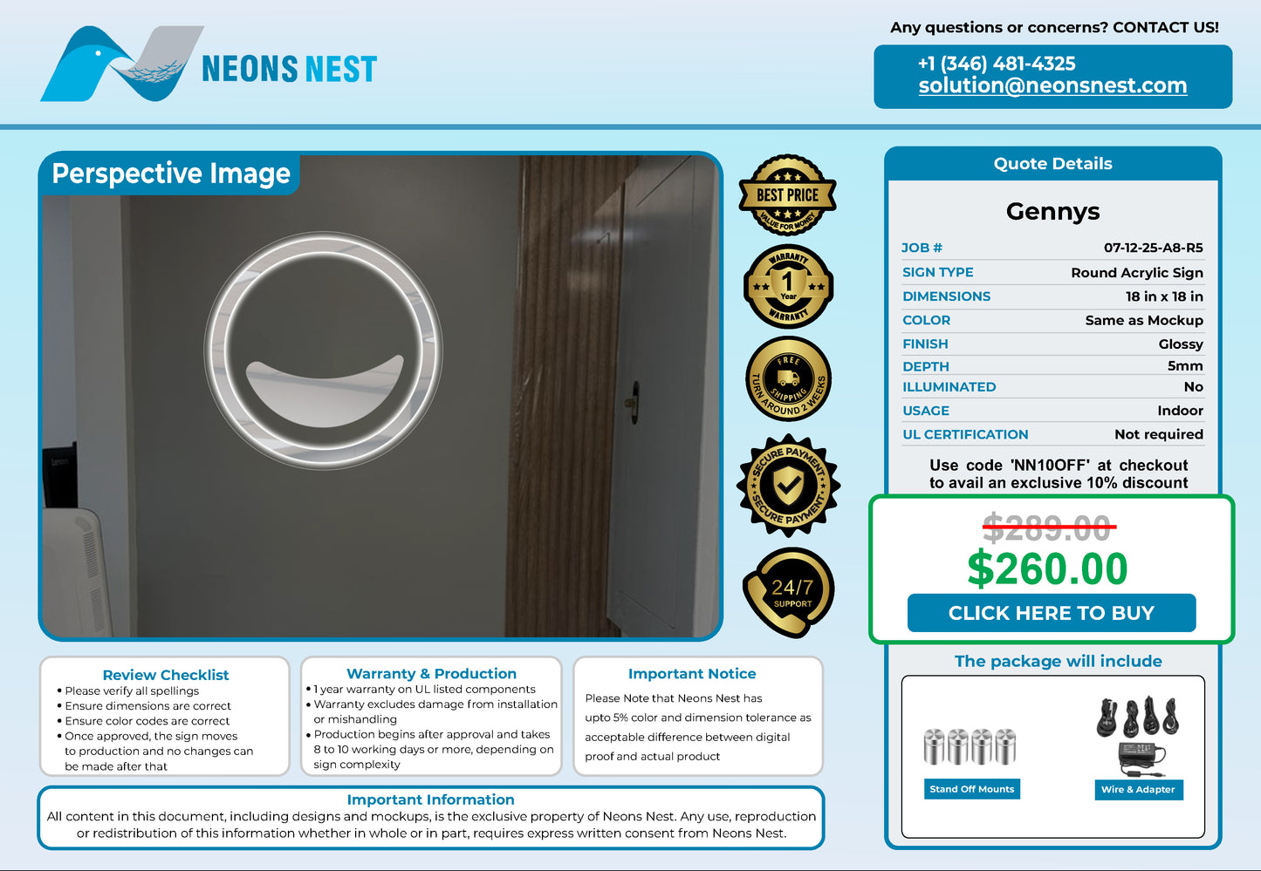Screen dimensions: 1261x871
Task: Click the Review Checklist heading
Action: (166, 675)
